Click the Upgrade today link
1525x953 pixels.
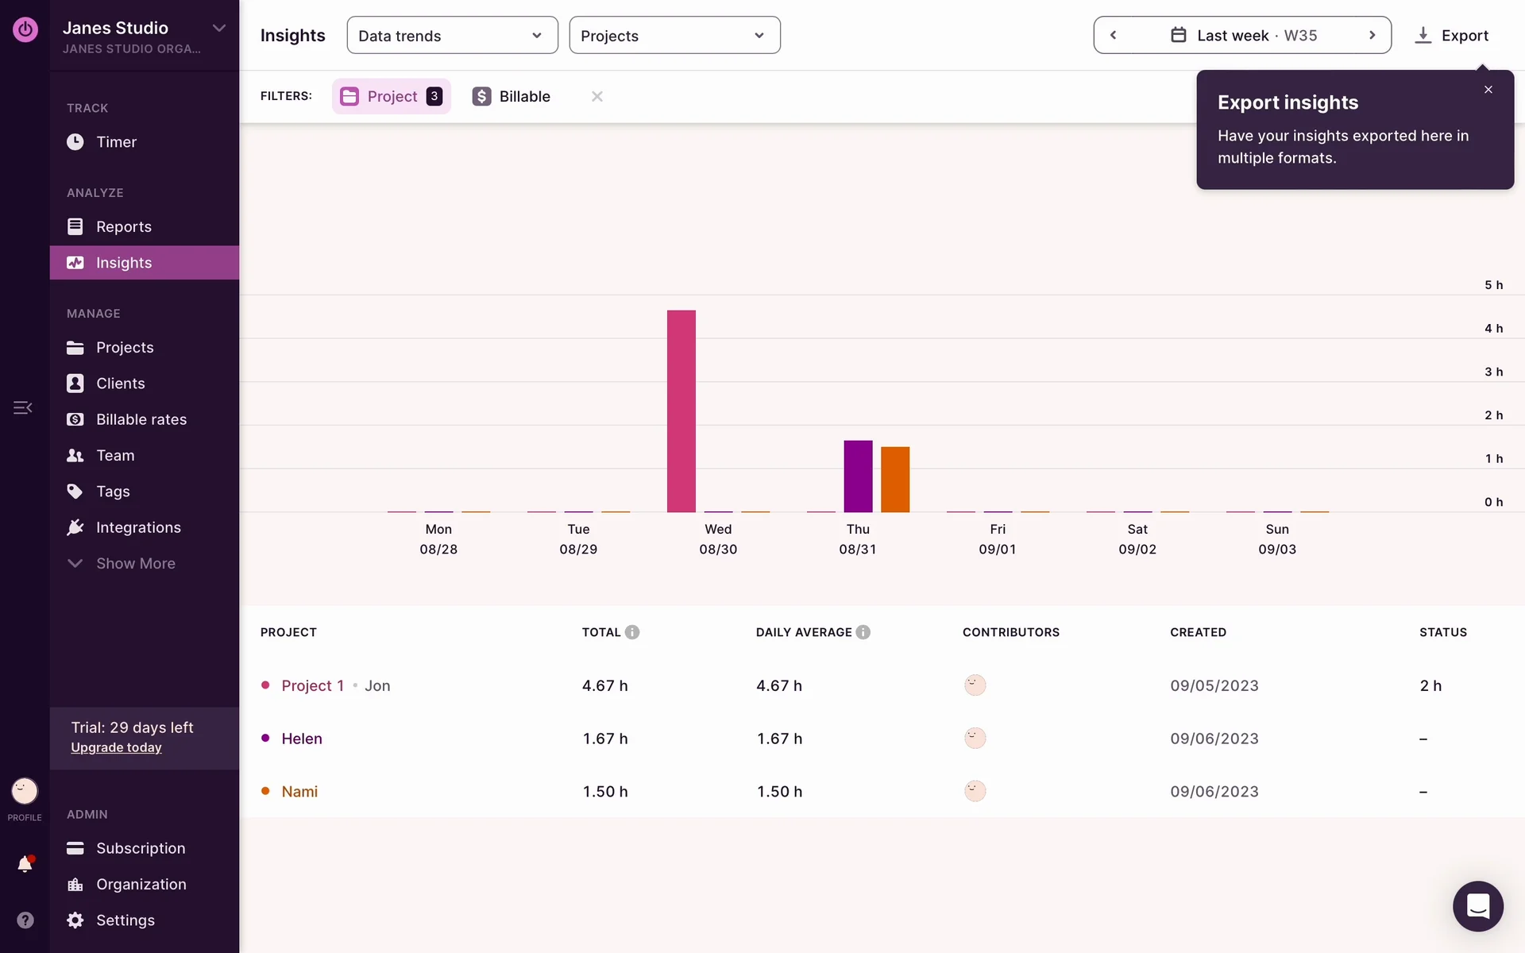click(x=116, y=747)
